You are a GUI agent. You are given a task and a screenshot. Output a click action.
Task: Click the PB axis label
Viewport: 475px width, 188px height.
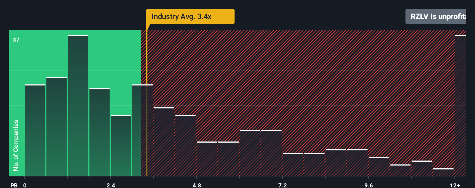tap(14, 185)
